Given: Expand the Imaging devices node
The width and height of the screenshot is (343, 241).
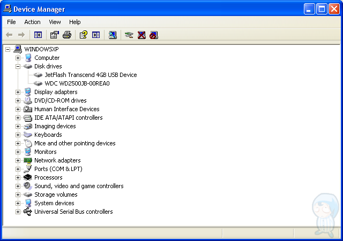Looking at the screenshot, I should click(x=18, y=126).
